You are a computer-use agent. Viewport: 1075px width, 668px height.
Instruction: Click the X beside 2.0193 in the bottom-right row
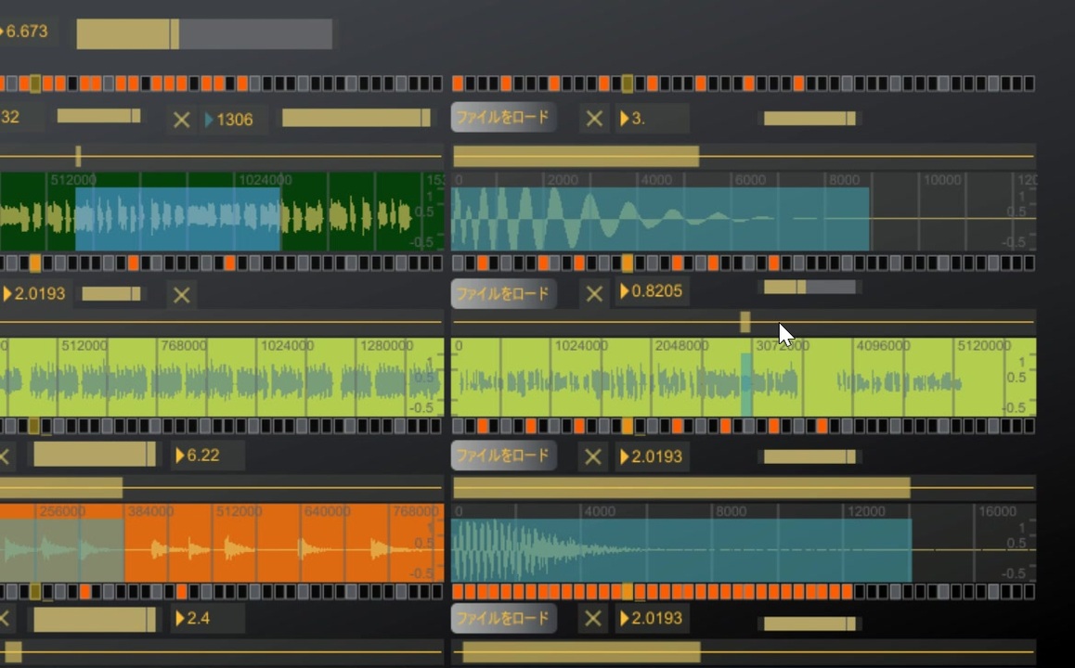coord(593,619)
